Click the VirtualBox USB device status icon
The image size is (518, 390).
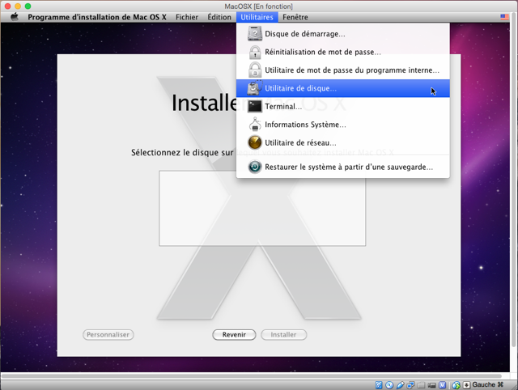(x=400, y=384)
